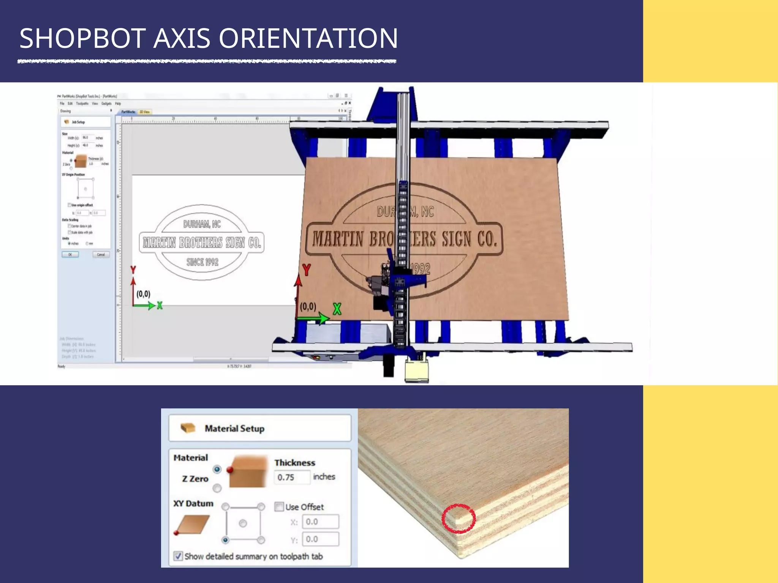Select bottom-left XY Origin Position in Job Setup
The width and height of the screenshot is (778, 583).
pos(78,198)
